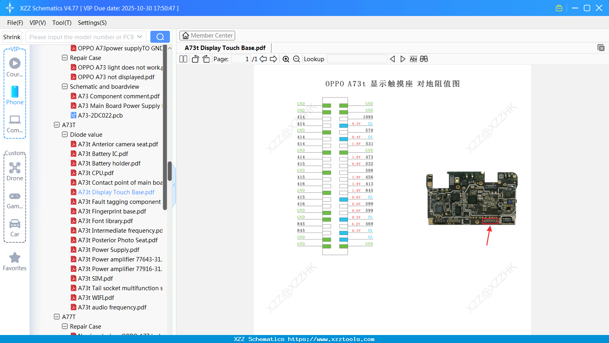The image size is (609, 343).
Task: Open A73t Fingerprint base.pdf
Action: 108,211
